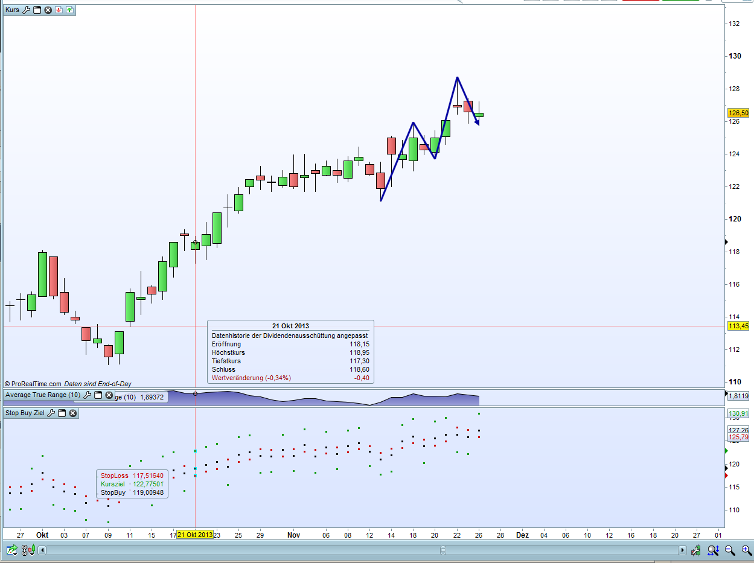The width and height of the screenshot is (754, 563).
Task: Click the chart icon at bottom-left toolbar
Action: pos(11,550)
